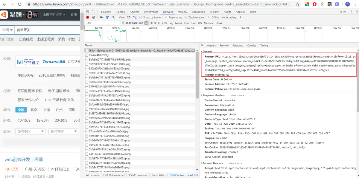Clear the network log

[94, 18]
